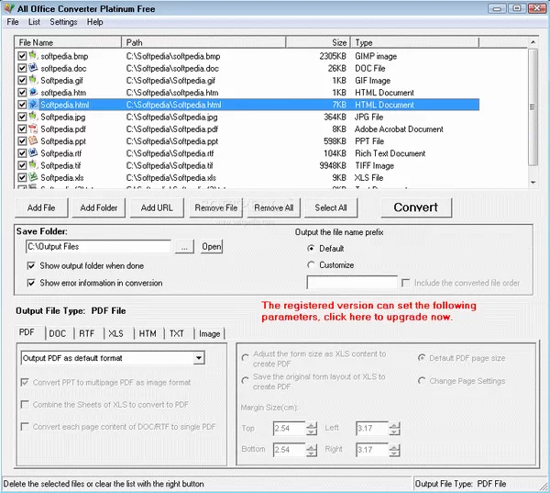This screenshot has height=493, width=550.
Task: Click the upgrade now registered version link
Action: [x=368, y=310]
